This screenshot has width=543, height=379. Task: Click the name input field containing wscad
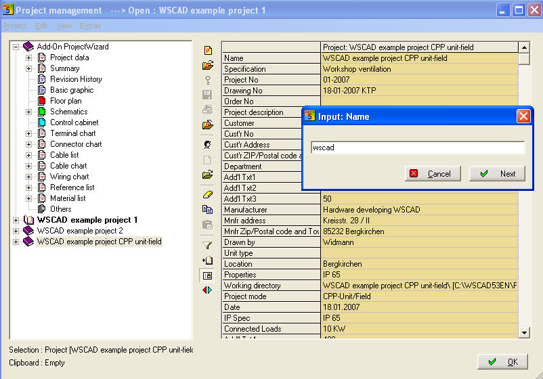pyautogui.click(x=418, y=148)
